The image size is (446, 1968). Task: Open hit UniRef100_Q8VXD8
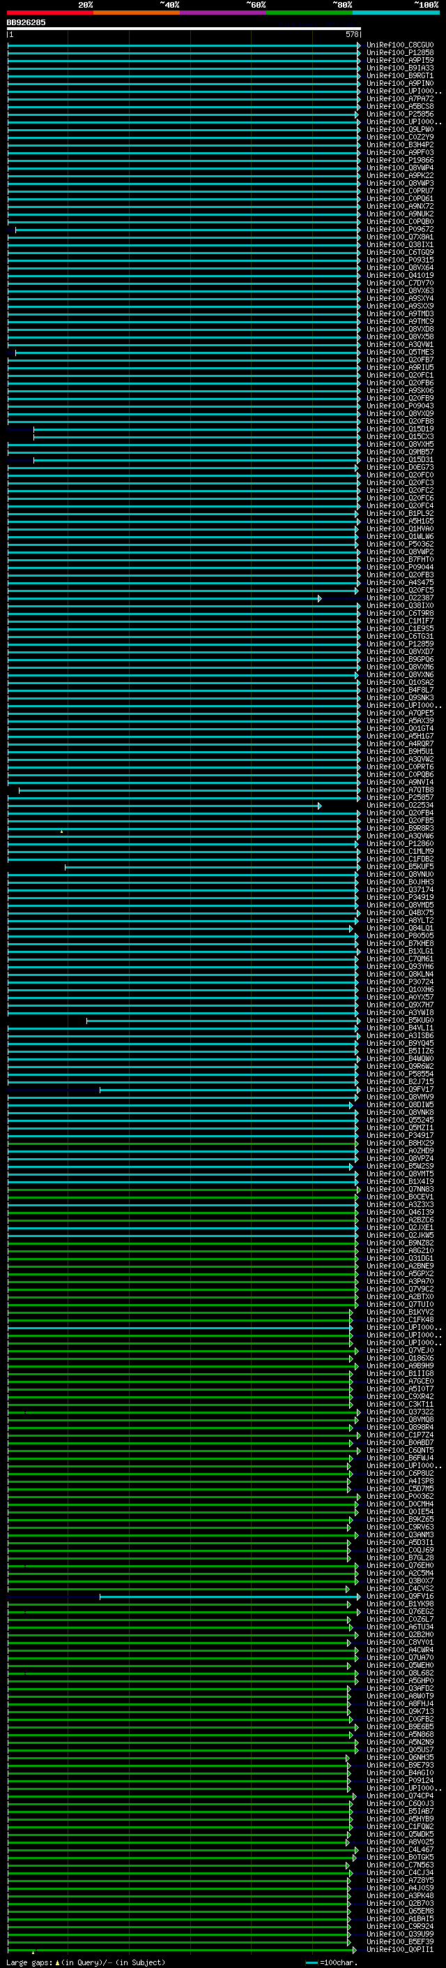coord(399,330)
